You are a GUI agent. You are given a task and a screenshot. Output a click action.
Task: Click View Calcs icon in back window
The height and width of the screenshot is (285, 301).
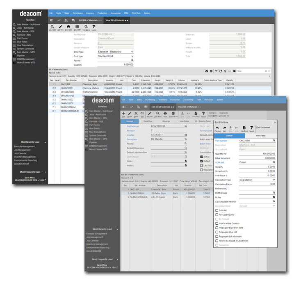(86, 27)
